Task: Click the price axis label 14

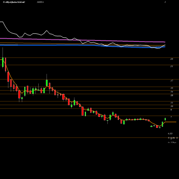Action: click(171, 92)
